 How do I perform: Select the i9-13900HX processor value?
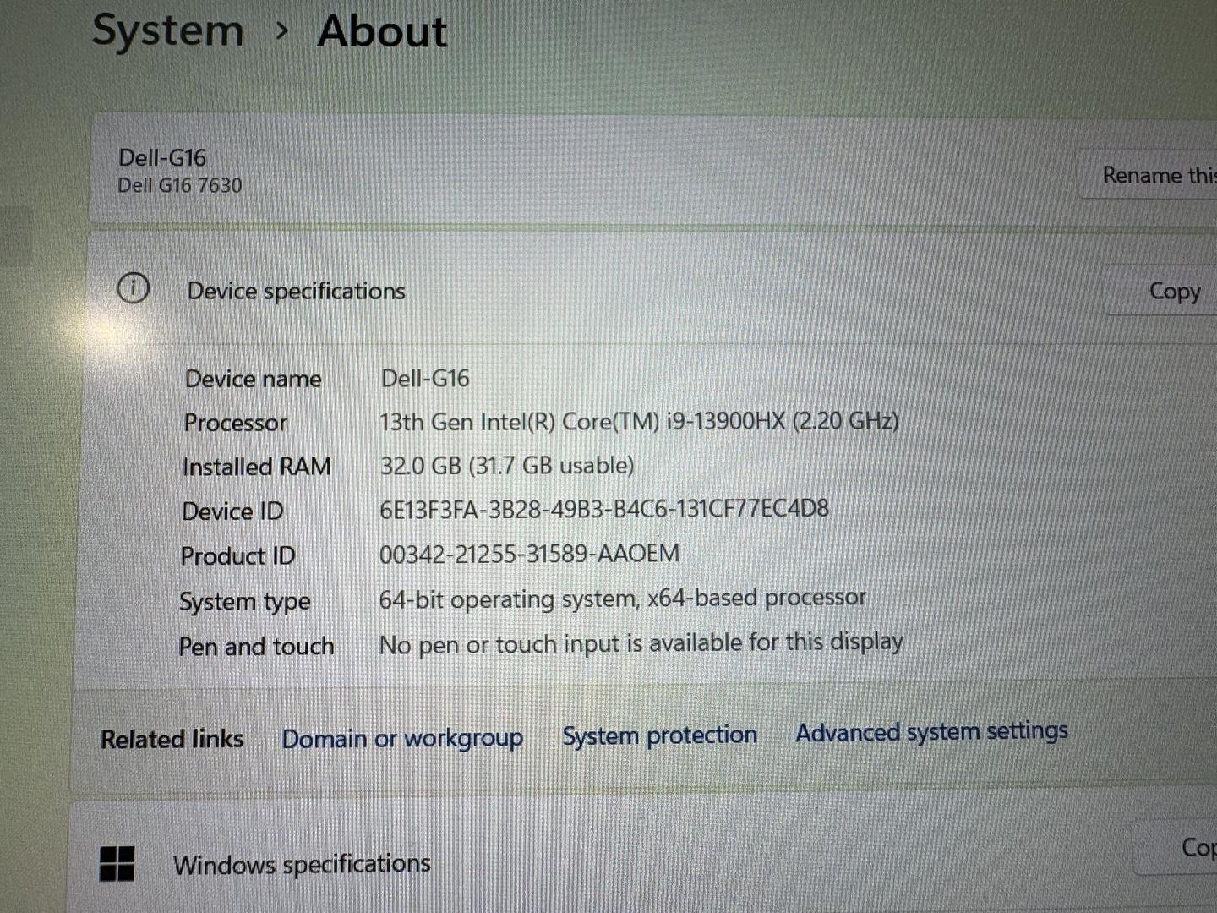pos(638,421)
